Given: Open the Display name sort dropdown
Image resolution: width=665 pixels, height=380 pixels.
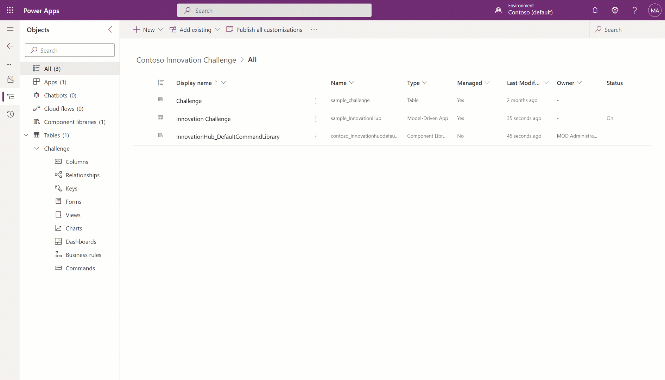Looking at the screenshot, I should (x=223, y=83).
